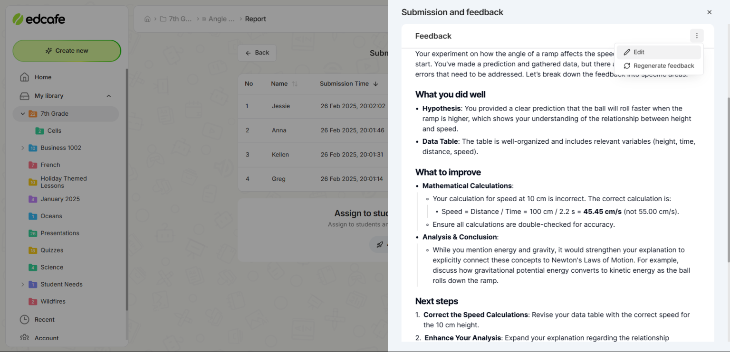730x352 pixels.
Task: Click the rocket icon on the assign button
Action: click(379, 244)
